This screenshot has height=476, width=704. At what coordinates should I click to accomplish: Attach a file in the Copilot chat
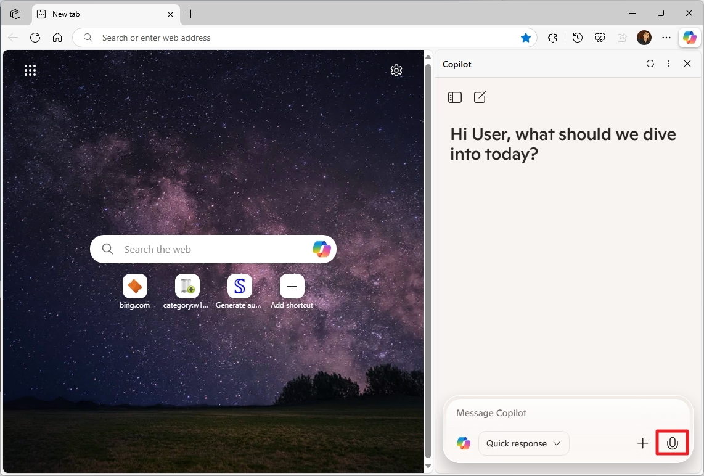point(642,443)
